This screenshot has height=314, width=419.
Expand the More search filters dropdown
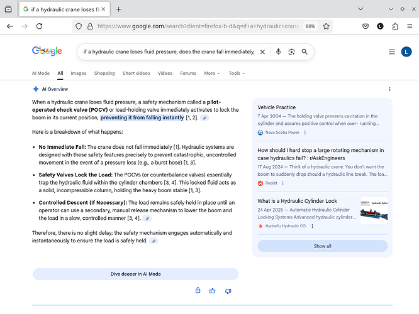[211, 73]
